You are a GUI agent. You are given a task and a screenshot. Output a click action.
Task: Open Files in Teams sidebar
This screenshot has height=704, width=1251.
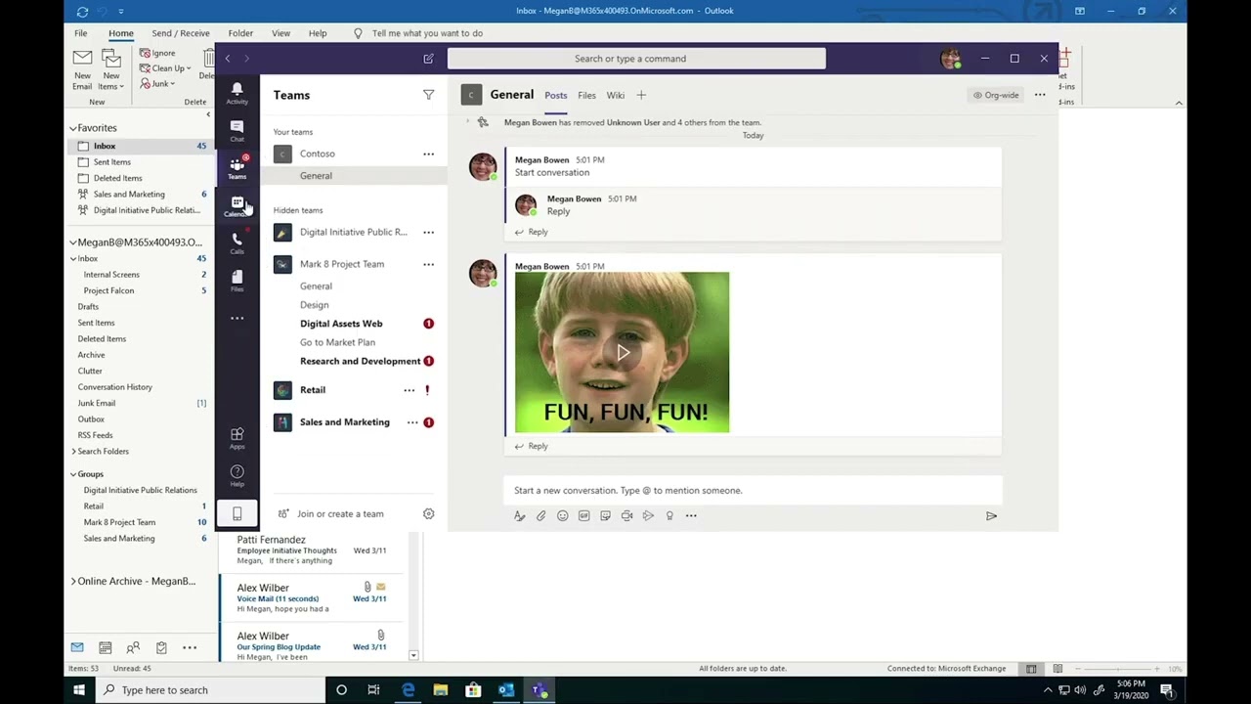point(237,282)
